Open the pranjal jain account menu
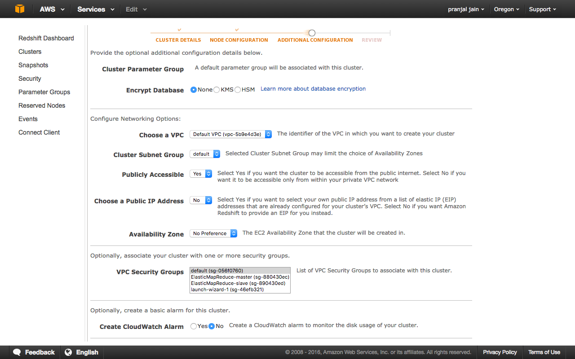575x359 pixels. click(x=466, y=9)
